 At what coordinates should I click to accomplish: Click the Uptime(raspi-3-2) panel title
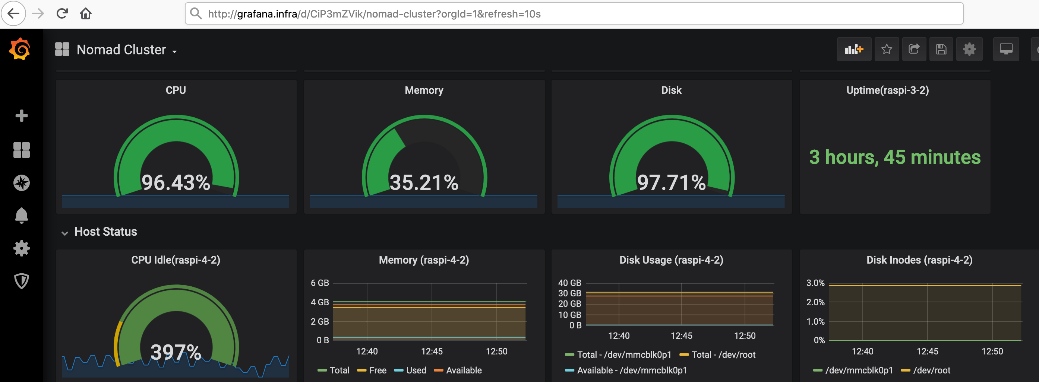point(887,90)
